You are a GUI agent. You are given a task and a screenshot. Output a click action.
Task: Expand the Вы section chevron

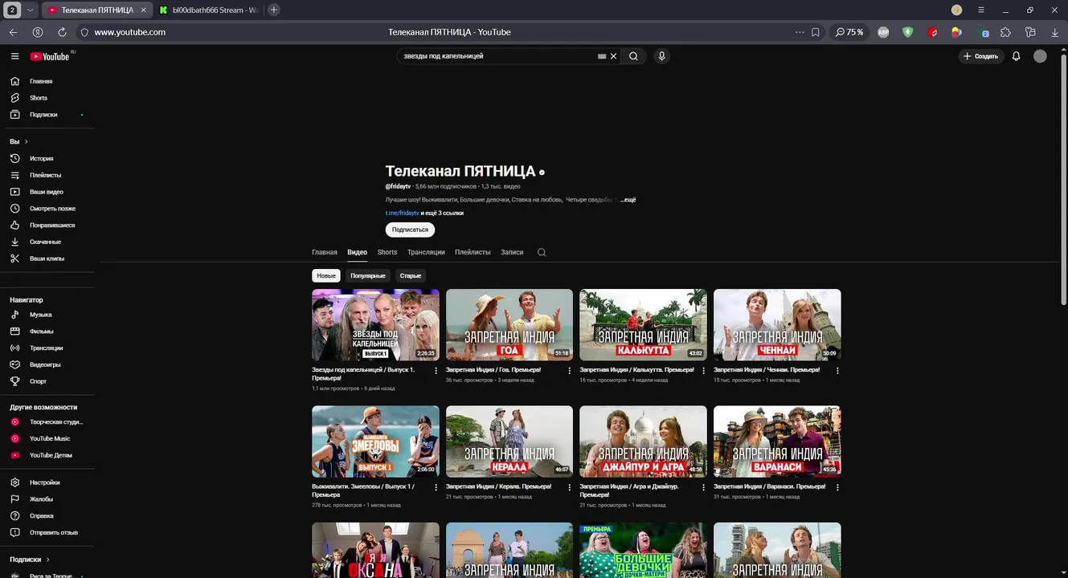pyautogui.click(x=26, y=141)
